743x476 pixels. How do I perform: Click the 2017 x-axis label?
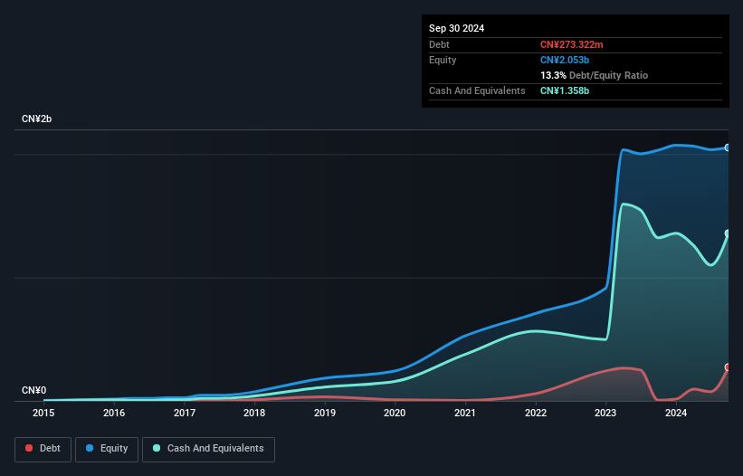(185, 413)
